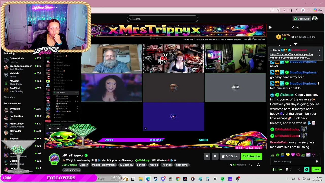Select the English tag
The image size is (325, 183).
coord(84,165)
